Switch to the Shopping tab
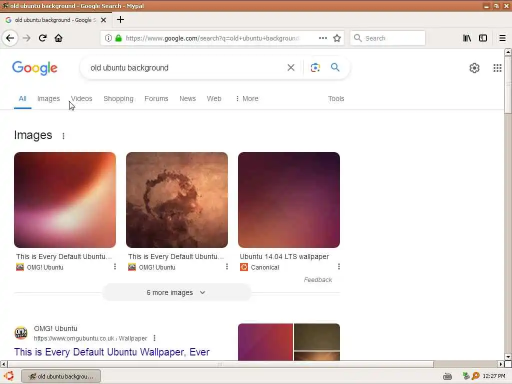 (x=118, y=98)
